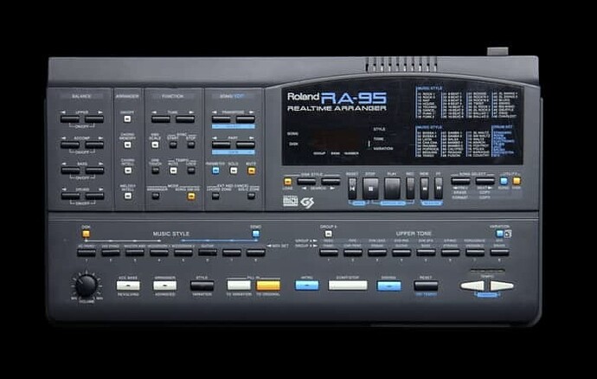The height and width of the screenshot is (379, 597).
Task: Toggle the Arranger On/Off button
Action: pyautogui.click(x=126, y=119)
